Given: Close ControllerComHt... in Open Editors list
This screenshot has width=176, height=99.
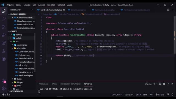Looking at the screenshot, I should point(12,18).
